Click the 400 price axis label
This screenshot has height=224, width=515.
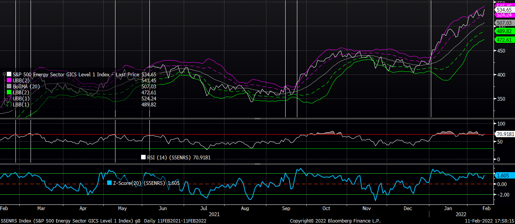pyautogui.click(x=502, y=75)
